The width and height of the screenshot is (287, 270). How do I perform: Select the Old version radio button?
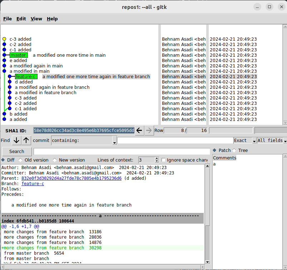(20, 160)
